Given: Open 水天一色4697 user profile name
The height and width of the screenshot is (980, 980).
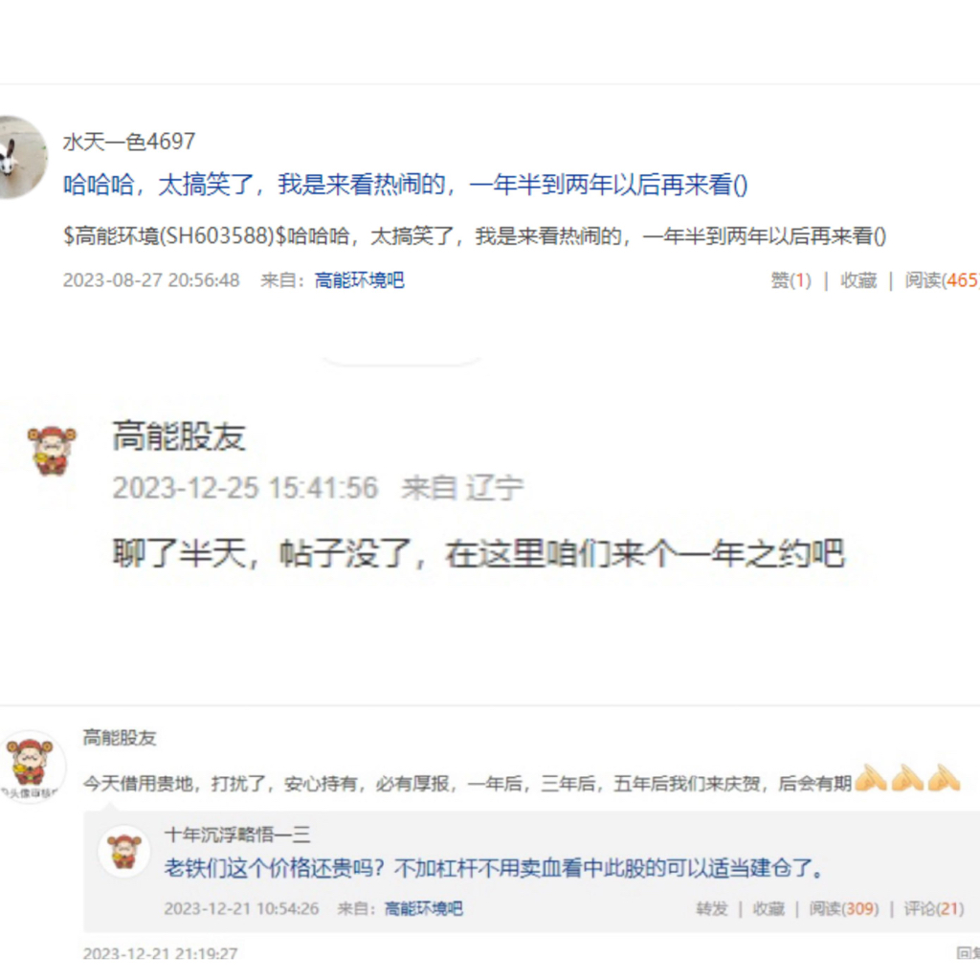Looking at the screenshot, I should coord(129,142).
